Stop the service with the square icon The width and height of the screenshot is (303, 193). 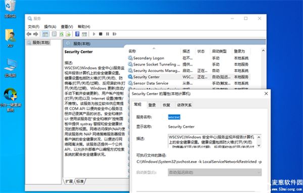[x=100, y=34]
